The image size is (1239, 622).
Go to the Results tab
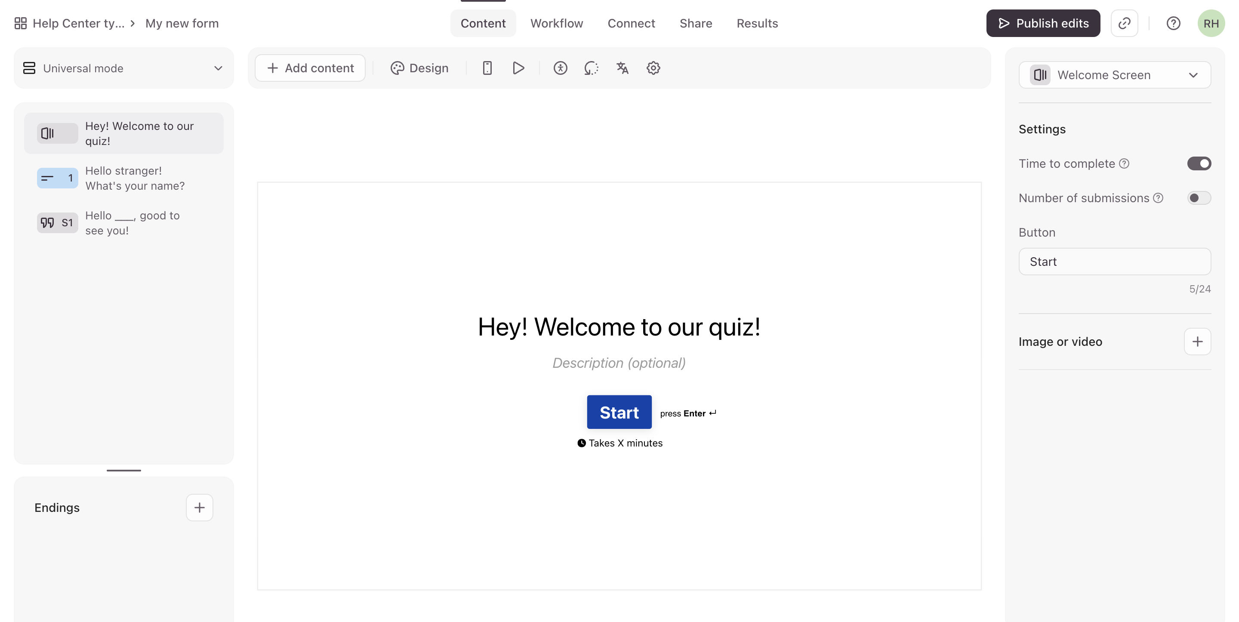click(757, 23)
